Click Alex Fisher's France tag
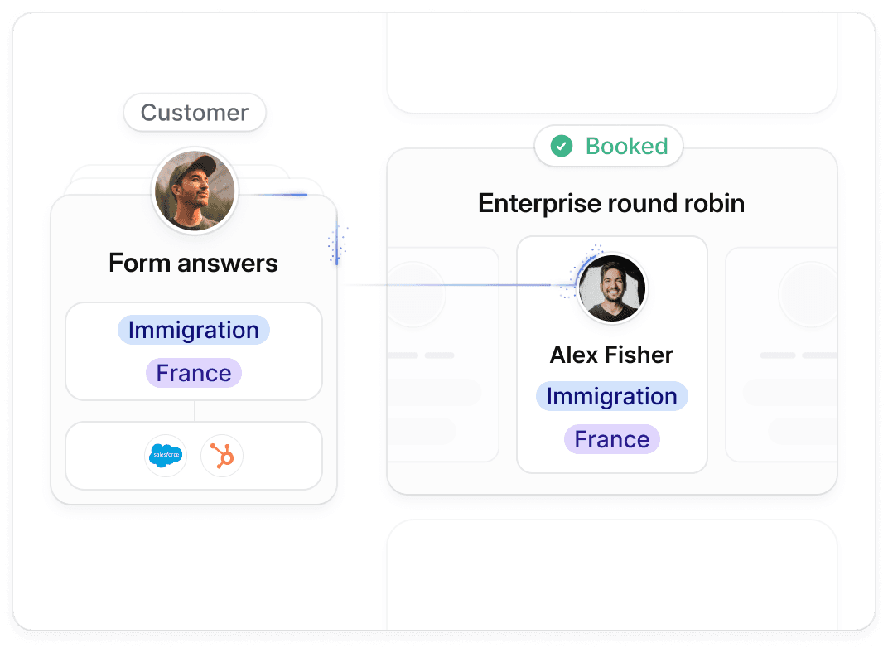The height and width of the screenshot is (648, 888). [x=611, y=439]
